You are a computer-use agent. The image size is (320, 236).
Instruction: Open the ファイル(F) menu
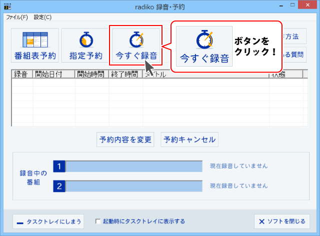point(16,17)
